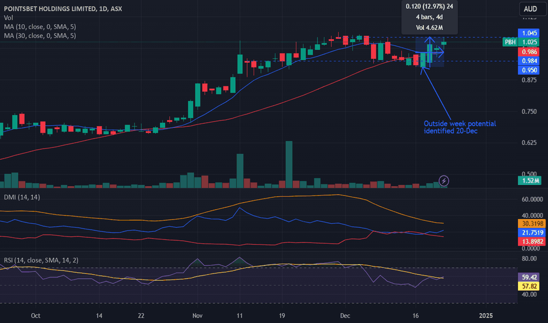The height and width of the screenshot is (323, 548).
Task: Click the 30.3198 DMI value label
Action: tap(532, 224)
